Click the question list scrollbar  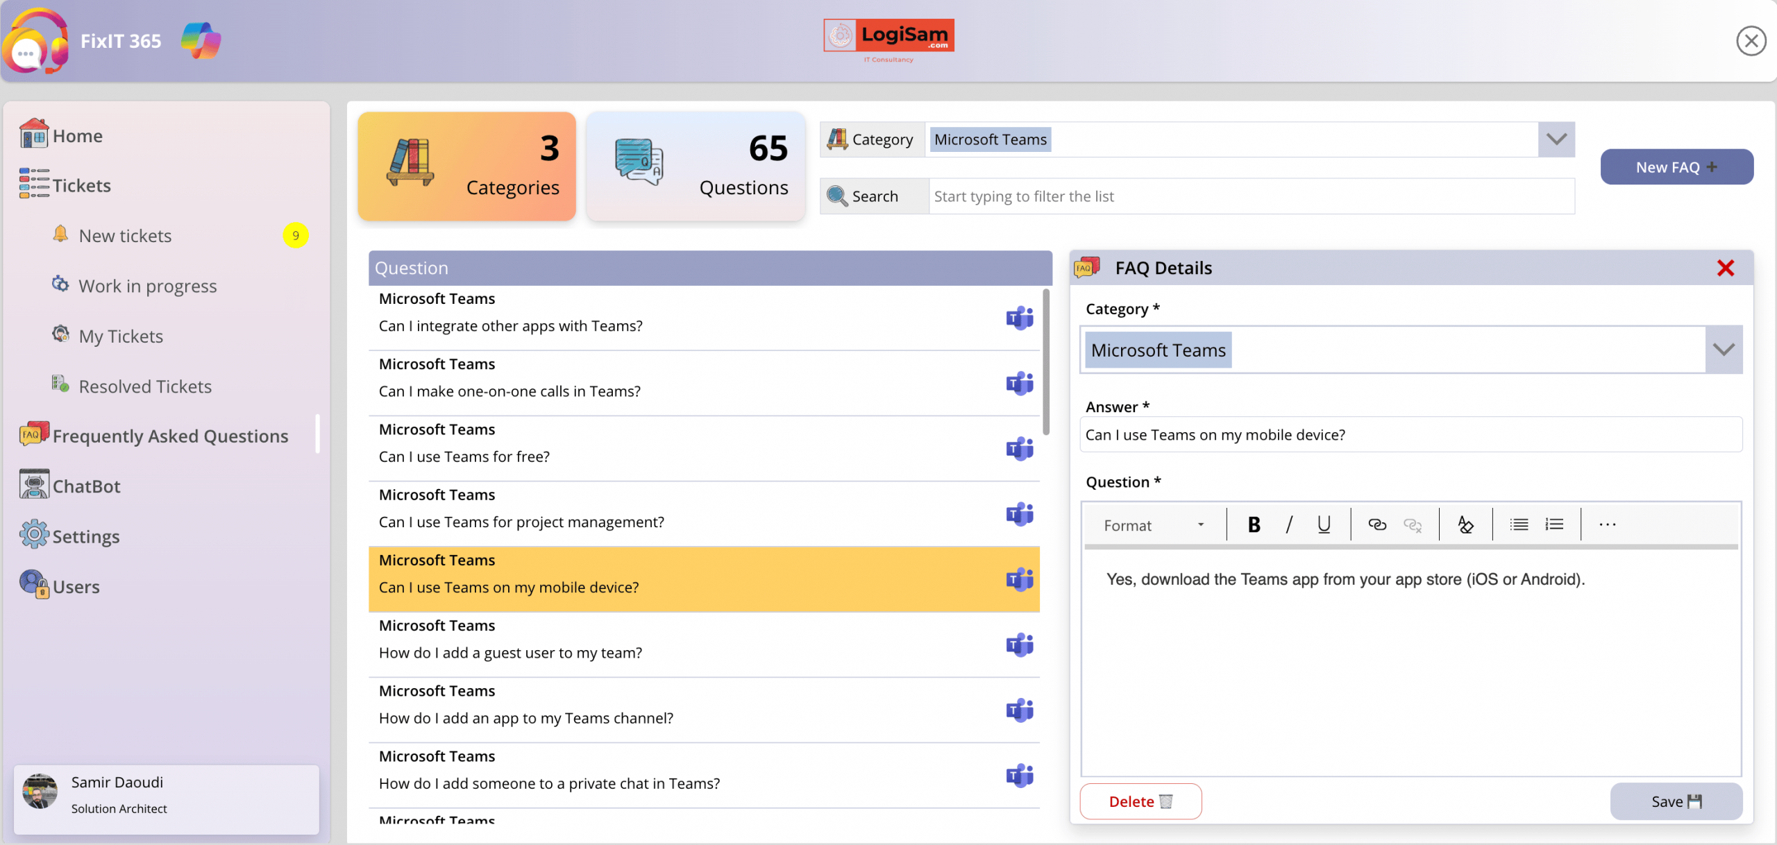point(1046,361)
